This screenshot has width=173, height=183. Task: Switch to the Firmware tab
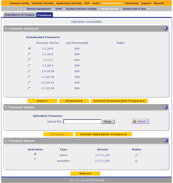click(44, 15)
